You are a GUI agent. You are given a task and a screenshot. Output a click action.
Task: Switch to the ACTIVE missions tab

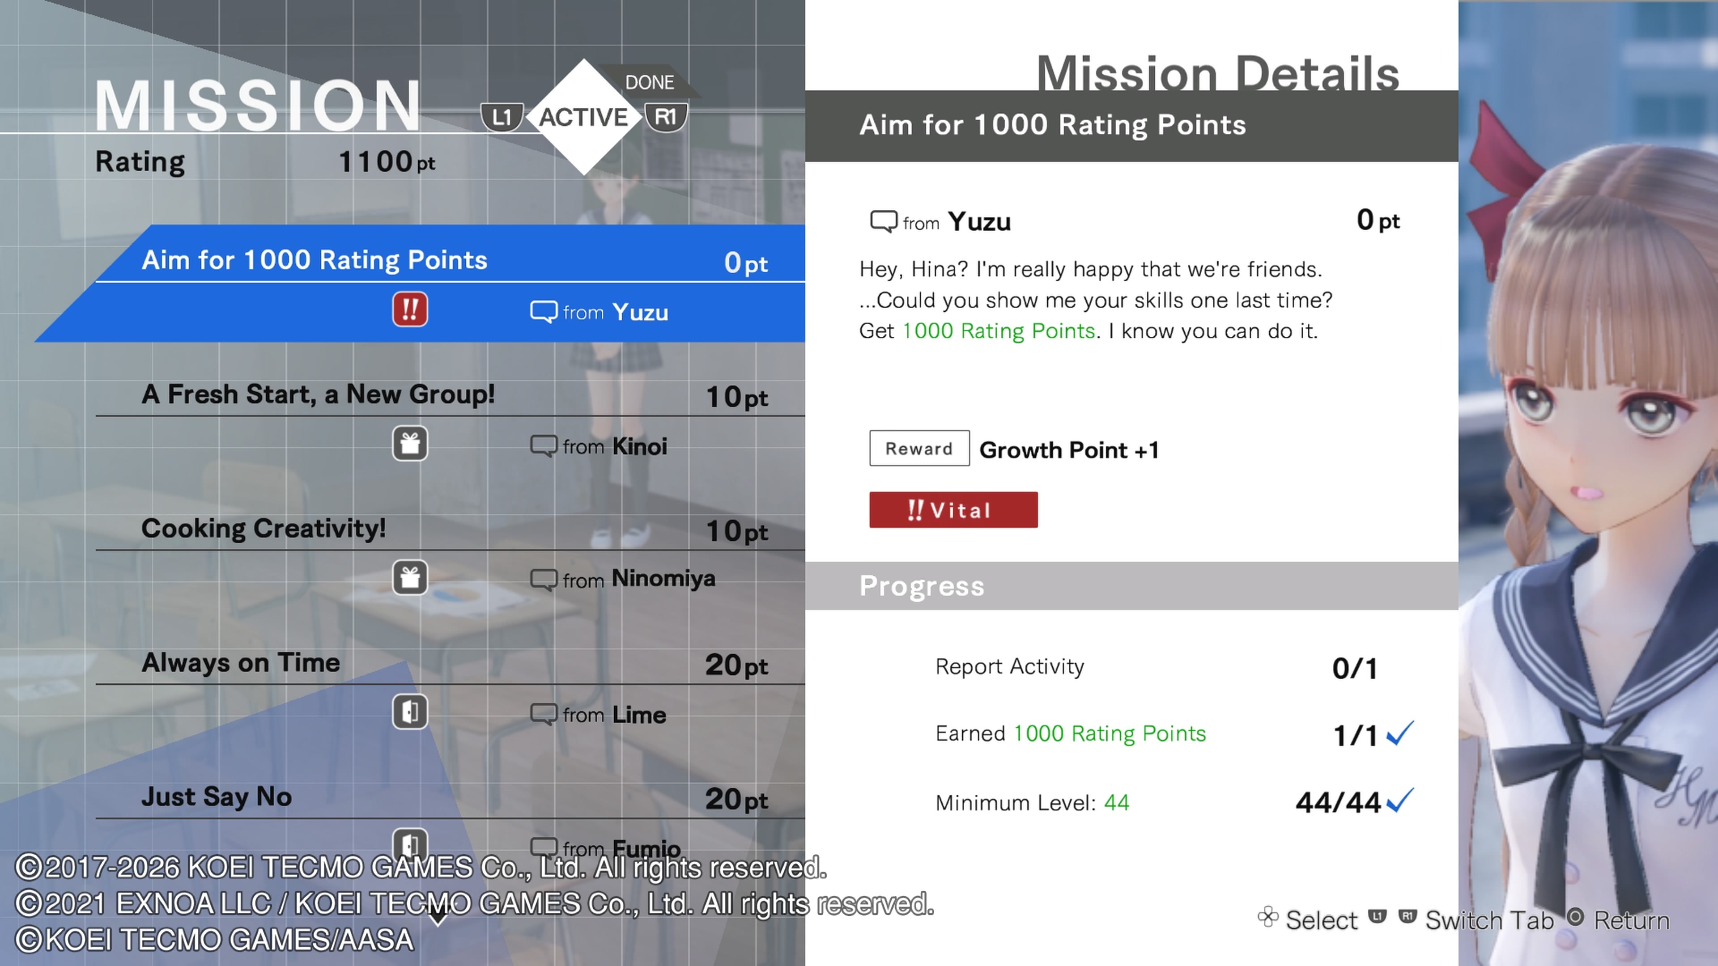(583, 117)
